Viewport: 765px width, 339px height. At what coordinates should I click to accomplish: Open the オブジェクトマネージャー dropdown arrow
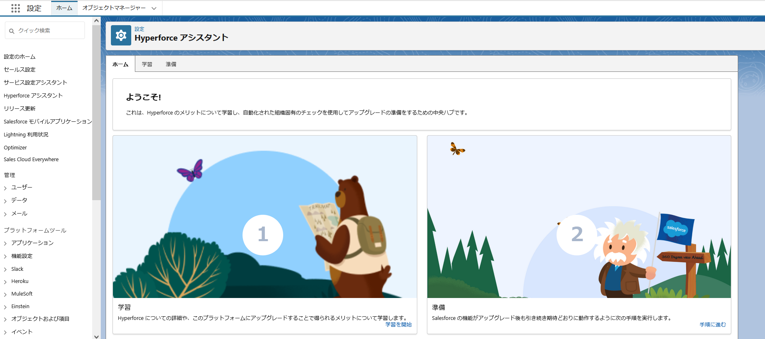coord(154,8)
